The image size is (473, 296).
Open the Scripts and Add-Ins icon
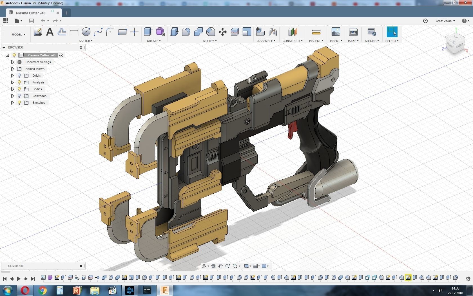[x=372, y=32]
